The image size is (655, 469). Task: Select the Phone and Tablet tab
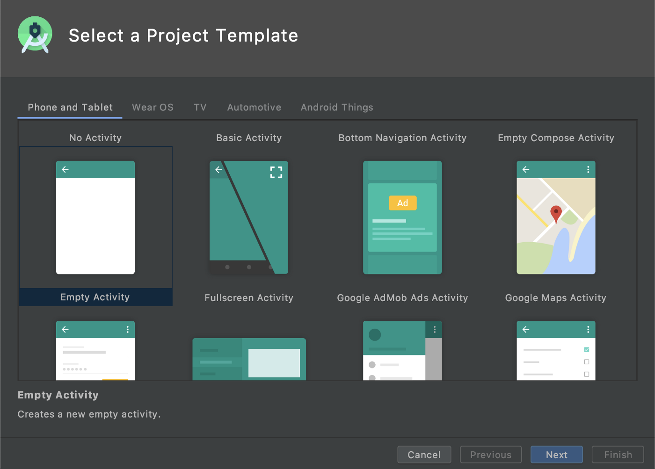(70, 108)
